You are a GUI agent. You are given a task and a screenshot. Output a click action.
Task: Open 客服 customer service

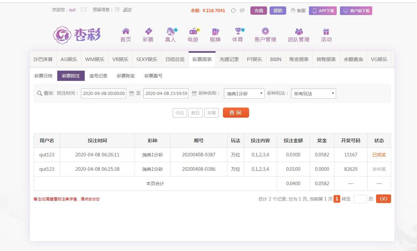(x=298, y=11)
